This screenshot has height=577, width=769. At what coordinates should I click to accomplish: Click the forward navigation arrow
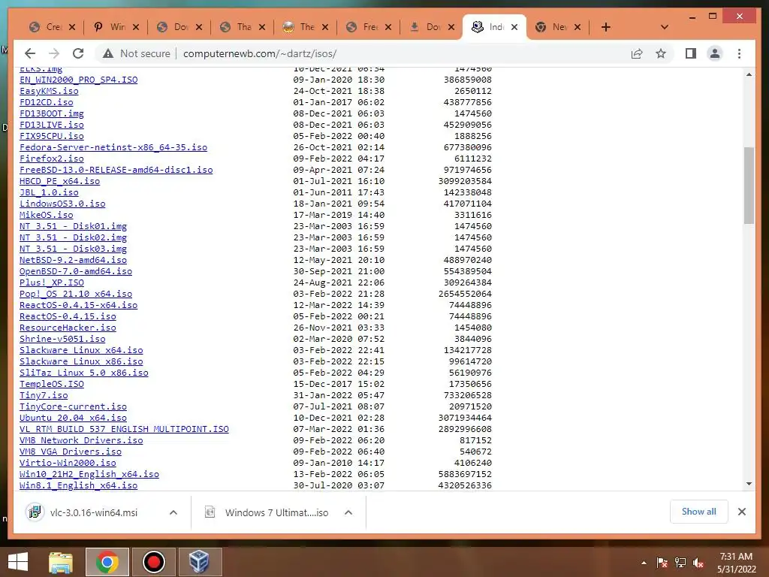click(54, 53)
